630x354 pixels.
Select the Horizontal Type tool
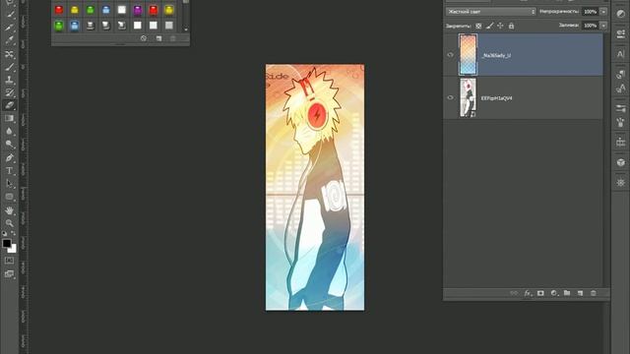[x=9, y=170]
